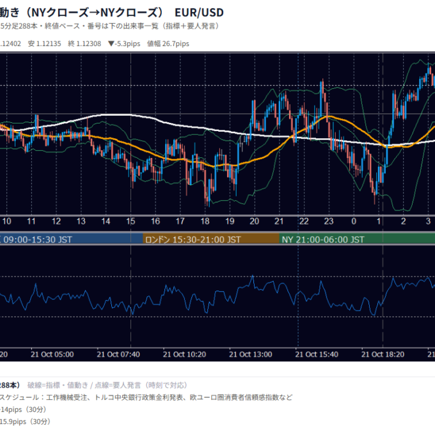Click the NY 21:00-06:00 JST session bar
The image size is (435, 435).
[x=357, y=239]
